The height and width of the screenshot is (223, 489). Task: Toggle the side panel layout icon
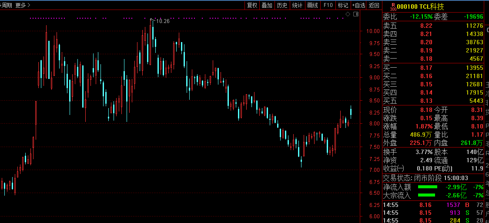click(356, 14)
